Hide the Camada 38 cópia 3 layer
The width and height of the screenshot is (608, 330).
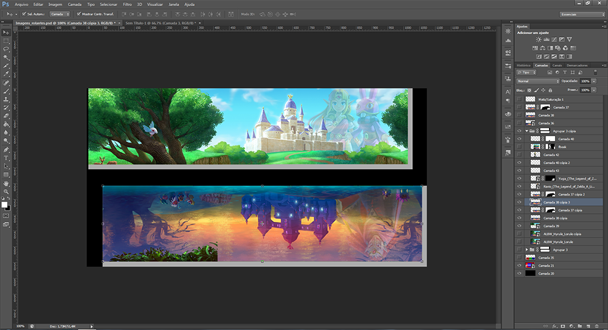click(x=519, y=202)
